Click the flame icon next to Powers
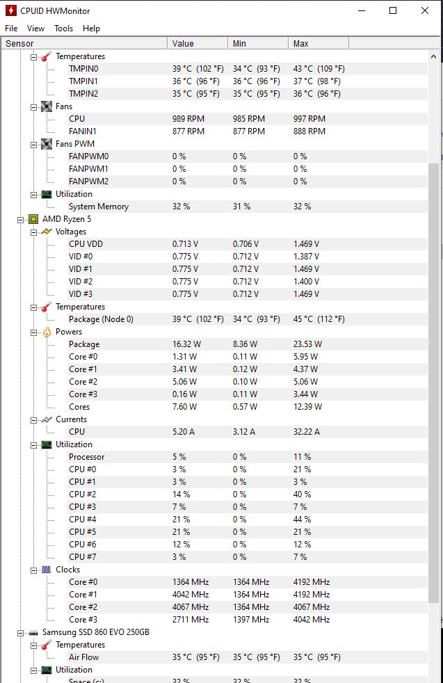Viewport: 443px width, 683px height. pos(47,332)
